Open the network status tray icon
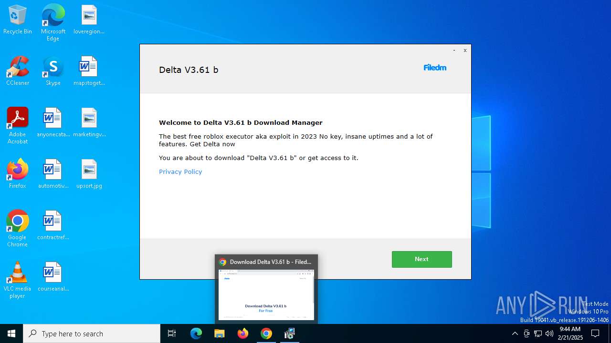Viewport: 611px width, 343px height. point(538,333)
